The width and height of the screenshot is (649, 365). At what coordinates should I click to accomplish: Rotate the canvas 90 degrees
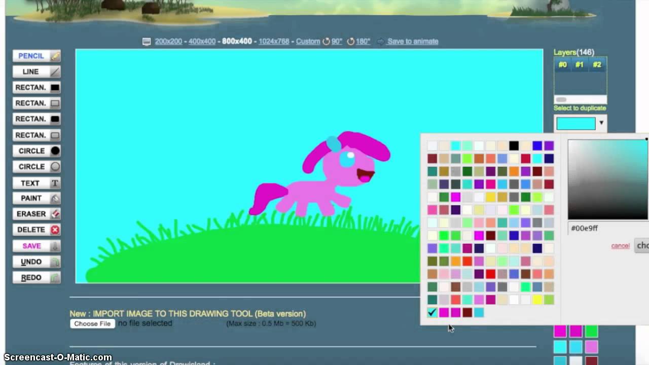(333, 42)
